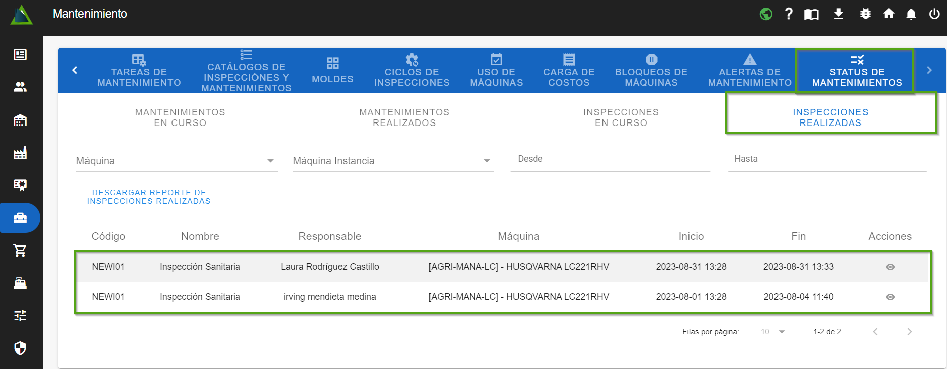Download the report of inspecciones realizadas
This screenshot has height=369, width=947.
pos(149,197)
